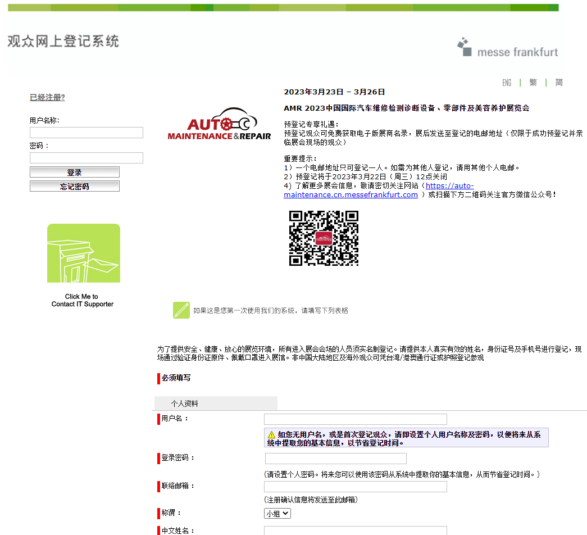The width and height of the screenshot is (587, 535).
Task: Click the 用户名 registration input field
Action: pyautogui.click(x=355, y=419)
